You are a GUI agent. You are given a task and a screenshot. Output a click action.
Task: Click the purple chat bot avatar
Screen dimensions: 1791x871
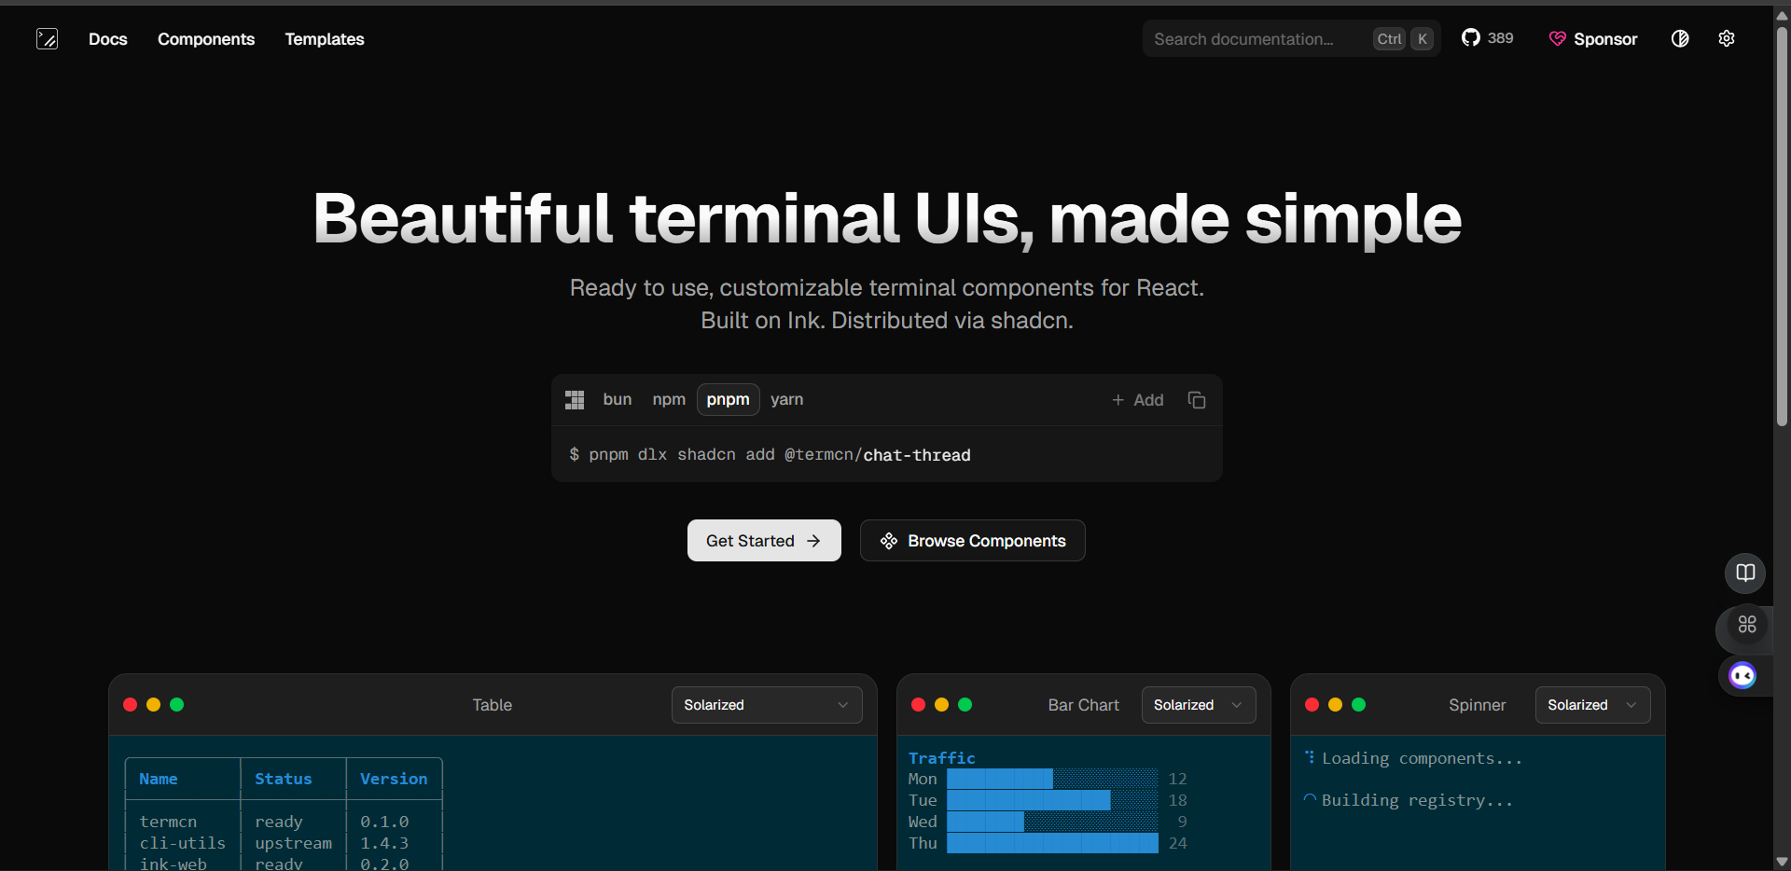pos(1742,675)
